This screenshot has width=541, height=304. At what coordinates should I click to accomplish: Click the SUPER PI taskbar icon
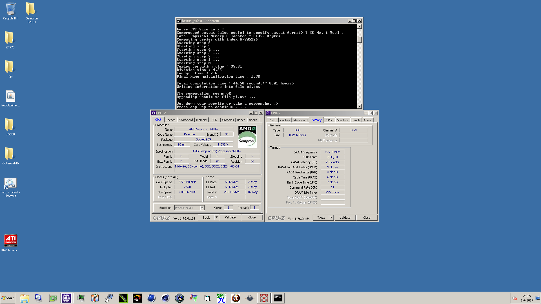pos(222,298)
